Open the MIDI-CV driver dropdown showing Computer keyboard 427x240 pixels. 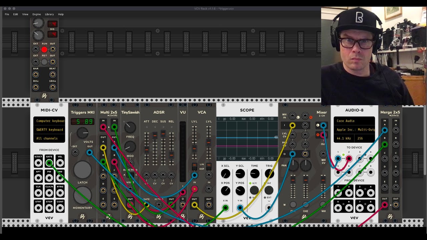click(x=49, y=121)
